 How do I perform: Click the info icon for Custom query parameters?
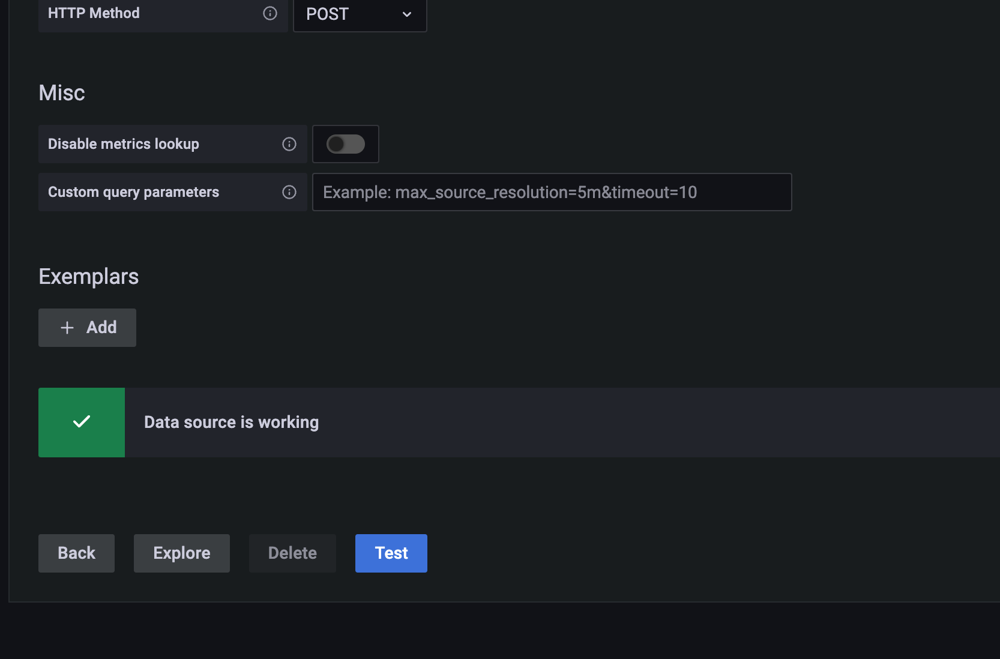point(289,192)
